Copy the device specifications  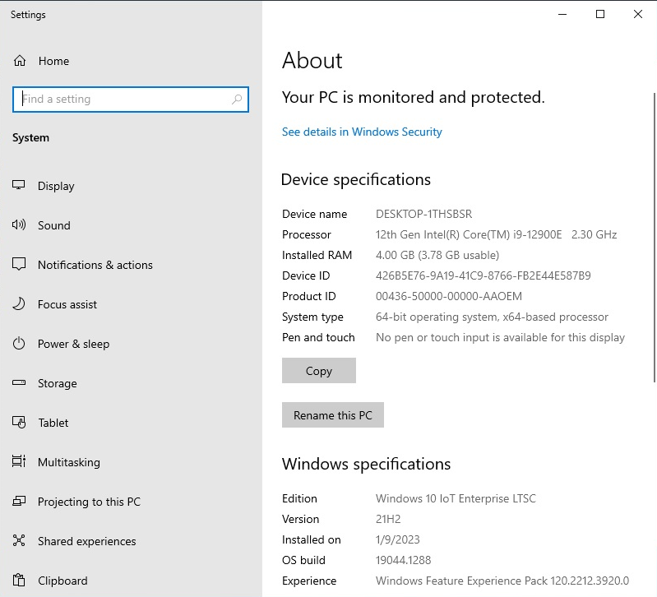(x=319, y=370)
